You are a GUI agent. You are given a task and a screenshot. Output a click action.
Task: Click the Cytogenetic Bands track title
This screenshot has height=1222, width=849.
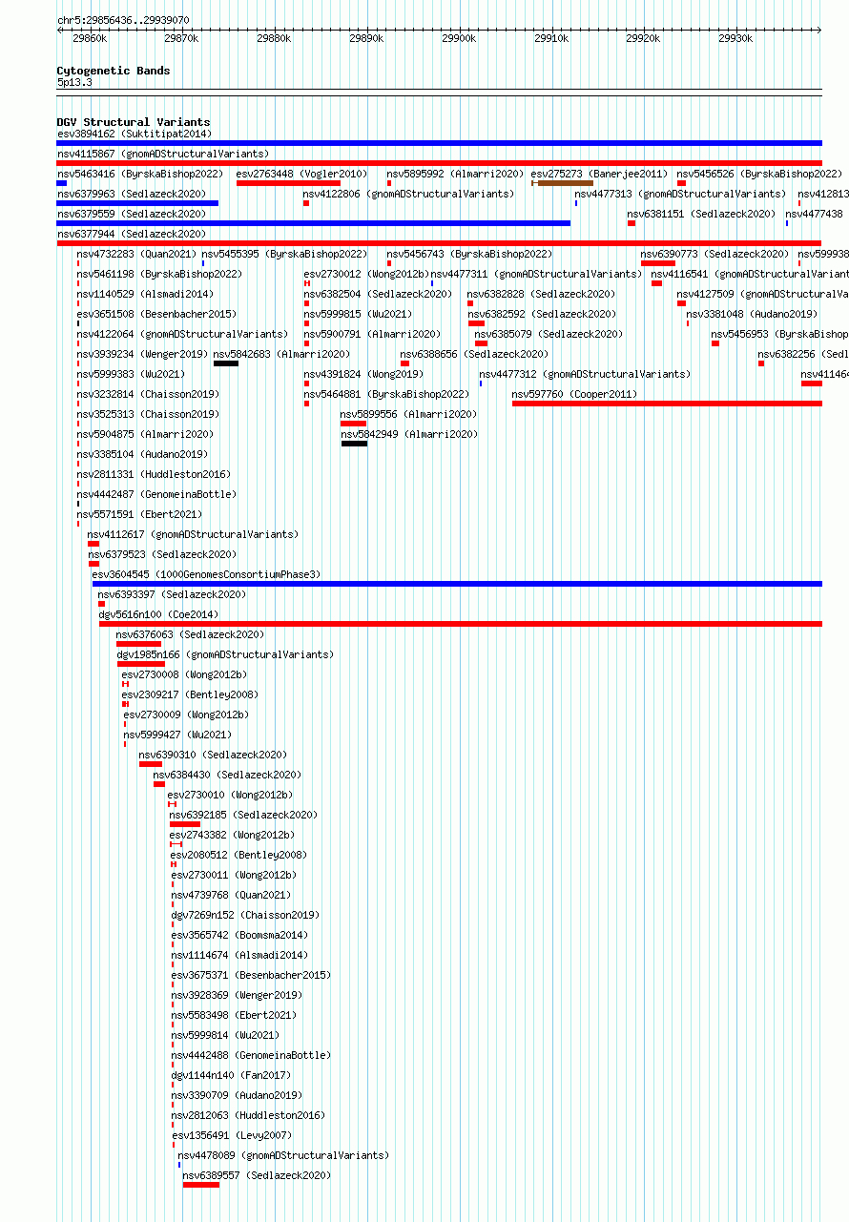pyautogui.click(x=114, y=72)
